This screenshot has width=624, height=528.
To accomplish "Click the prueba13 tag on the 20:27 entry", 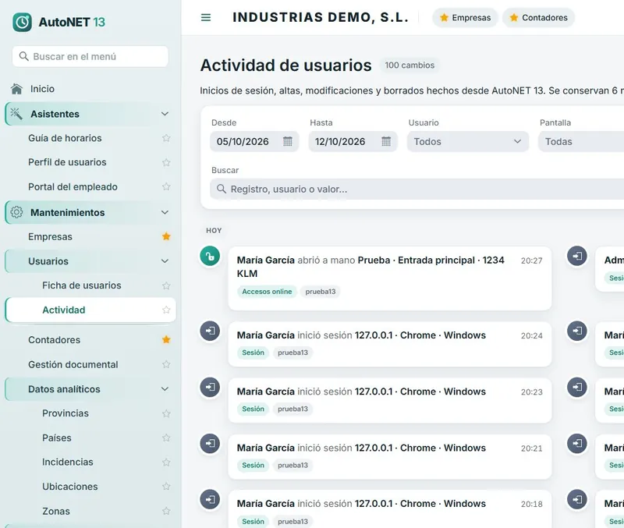I will pos(321,292).
